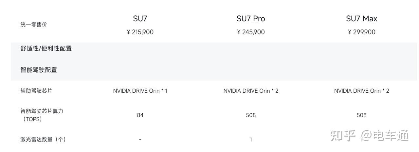Click the 84 TOPS value for SU7

[x=140, y=115]
